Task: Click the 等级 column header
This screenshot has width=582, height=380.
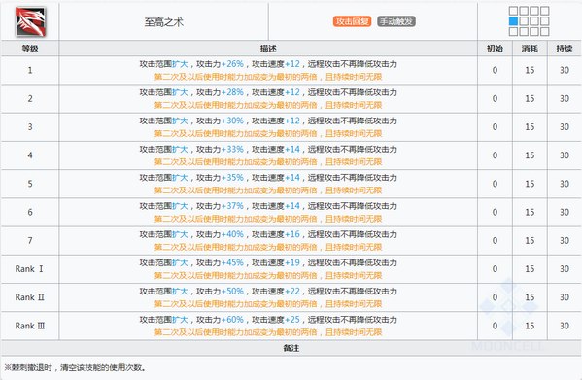Action: pyautogui.click(x=30, y=49)
